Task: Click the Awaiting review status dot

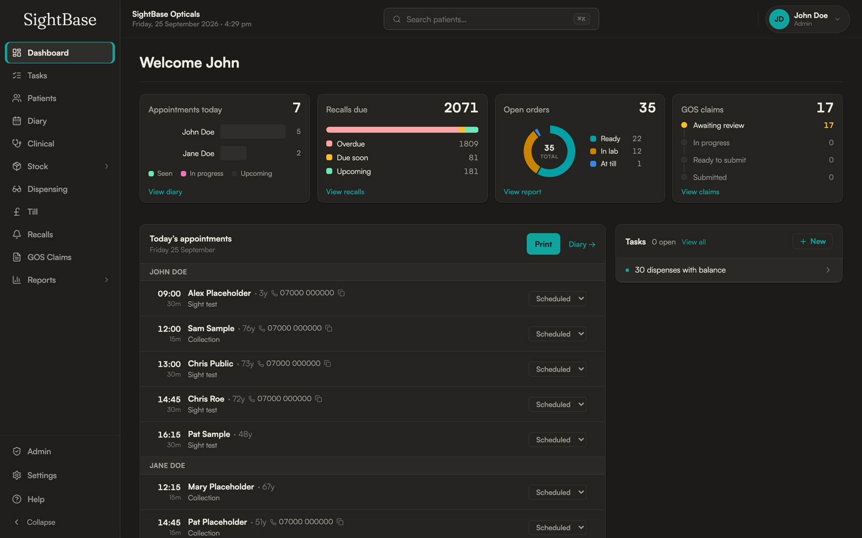Action: pyautogui.click(x=684, y=125)
